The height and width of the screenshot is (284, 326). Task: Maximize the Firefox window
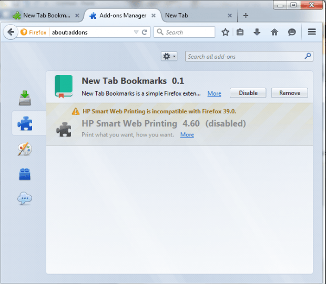coord(293,5)
